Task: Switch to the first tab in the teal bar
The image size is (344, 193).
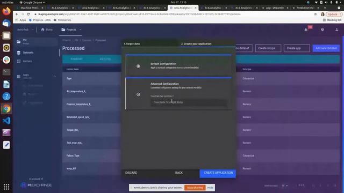Action: tap(76, 59)
